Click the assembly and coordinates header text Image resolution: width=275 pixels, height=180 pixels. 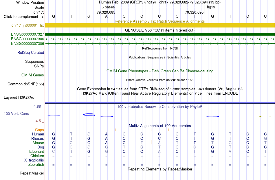click(x=160, y=2)
